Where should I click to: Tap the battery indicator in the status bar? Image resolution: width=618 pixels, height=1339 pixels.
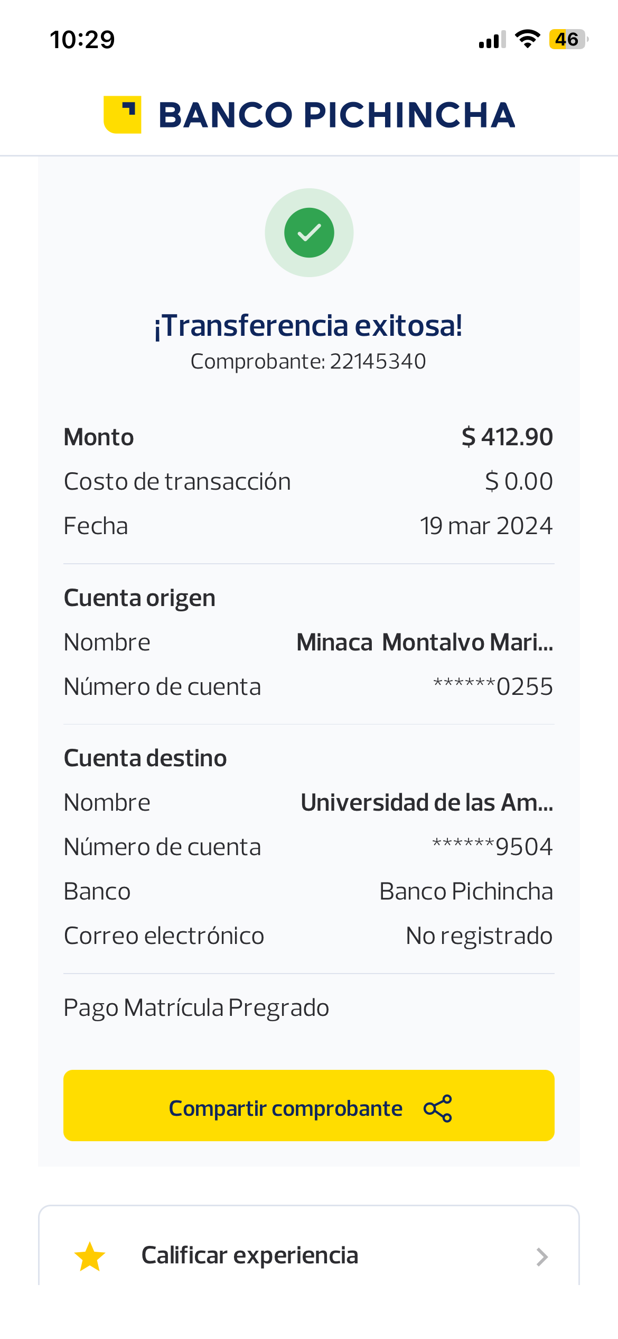click(x=568, y=39)
